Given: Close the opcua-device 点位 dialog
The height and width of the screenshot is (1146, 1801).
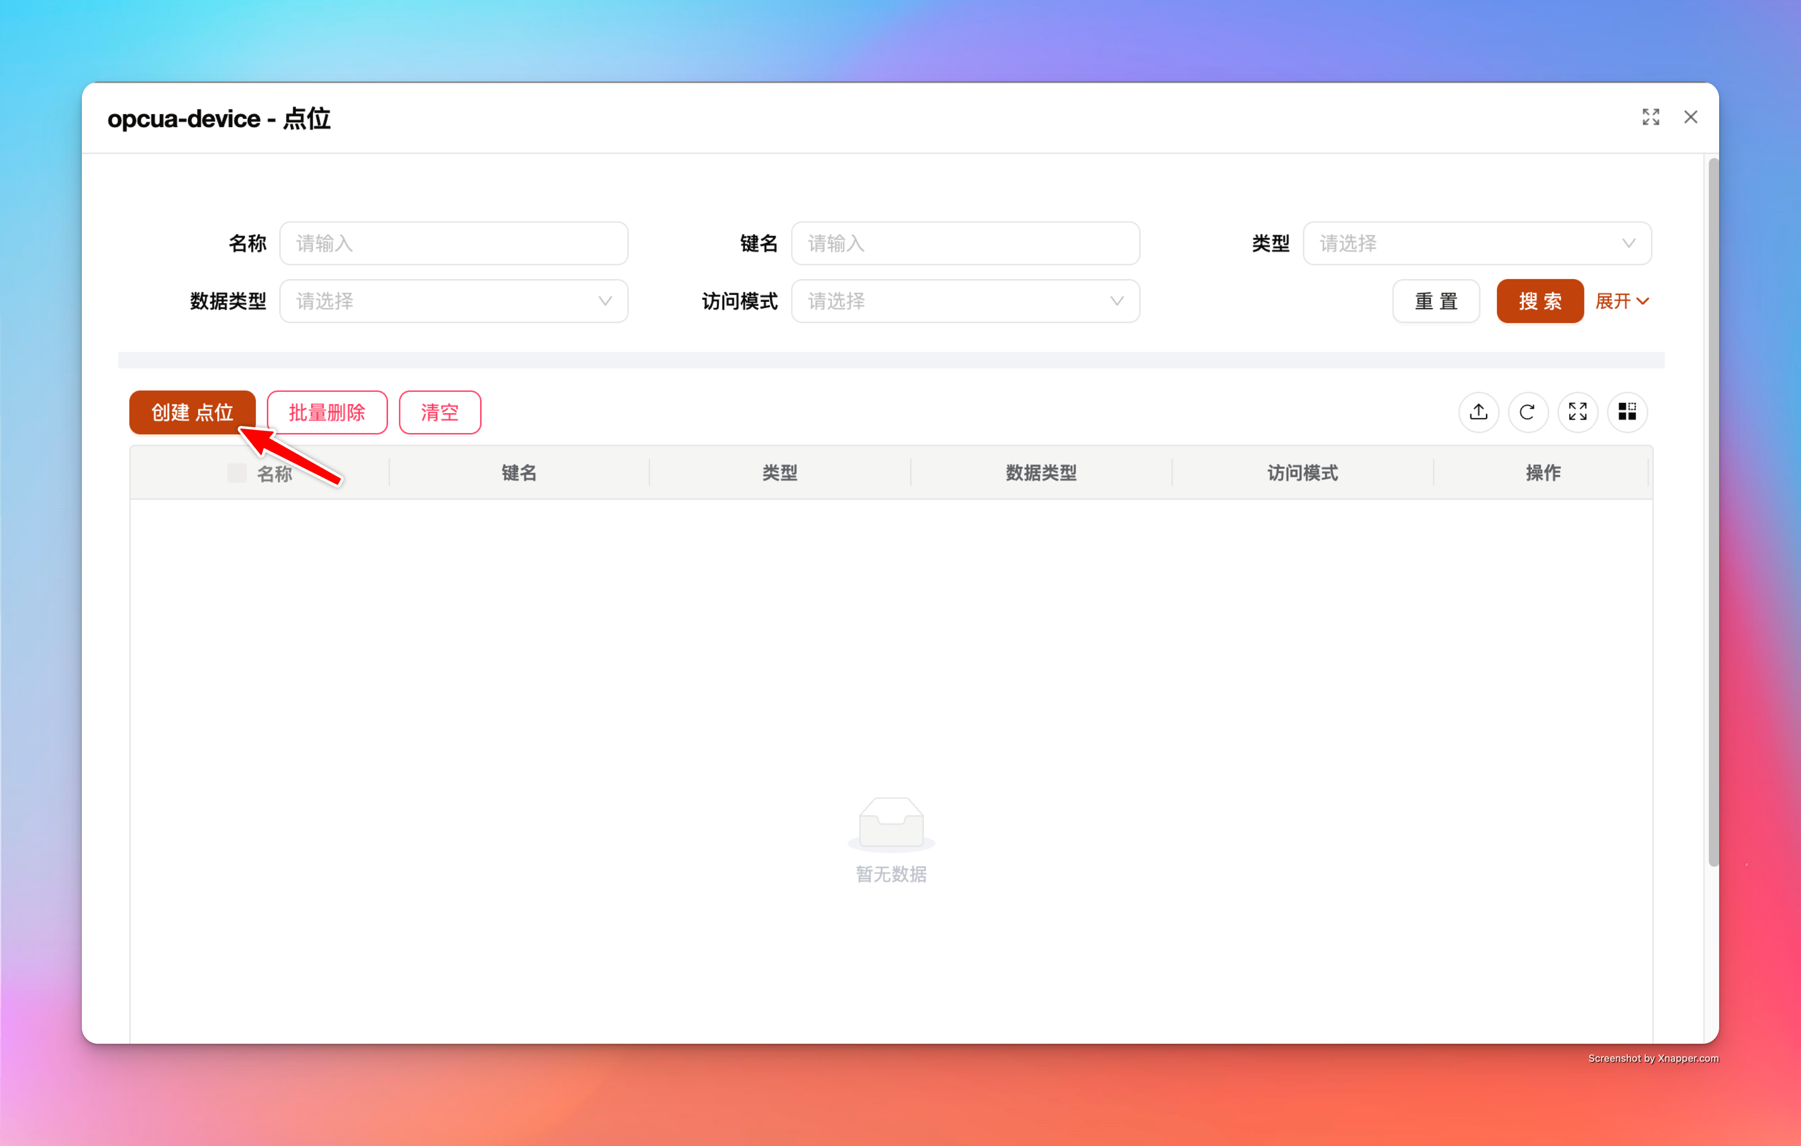Looking at the screenshot, I should (1690, 117).
